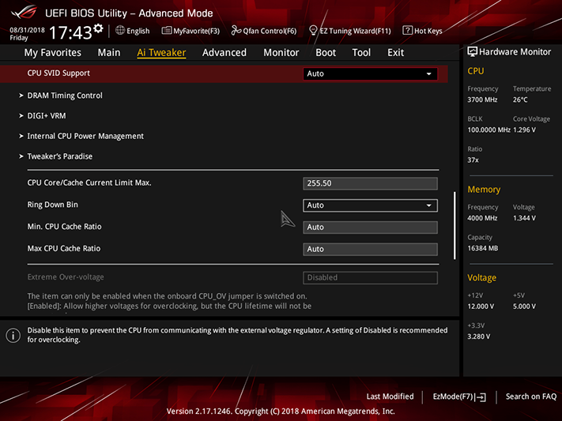This screenshot has height=421, width=562.
Task: Click the EZ Tuning Wizard lightbulb icon
Action: pyautogui.click(x=313, y=31)
